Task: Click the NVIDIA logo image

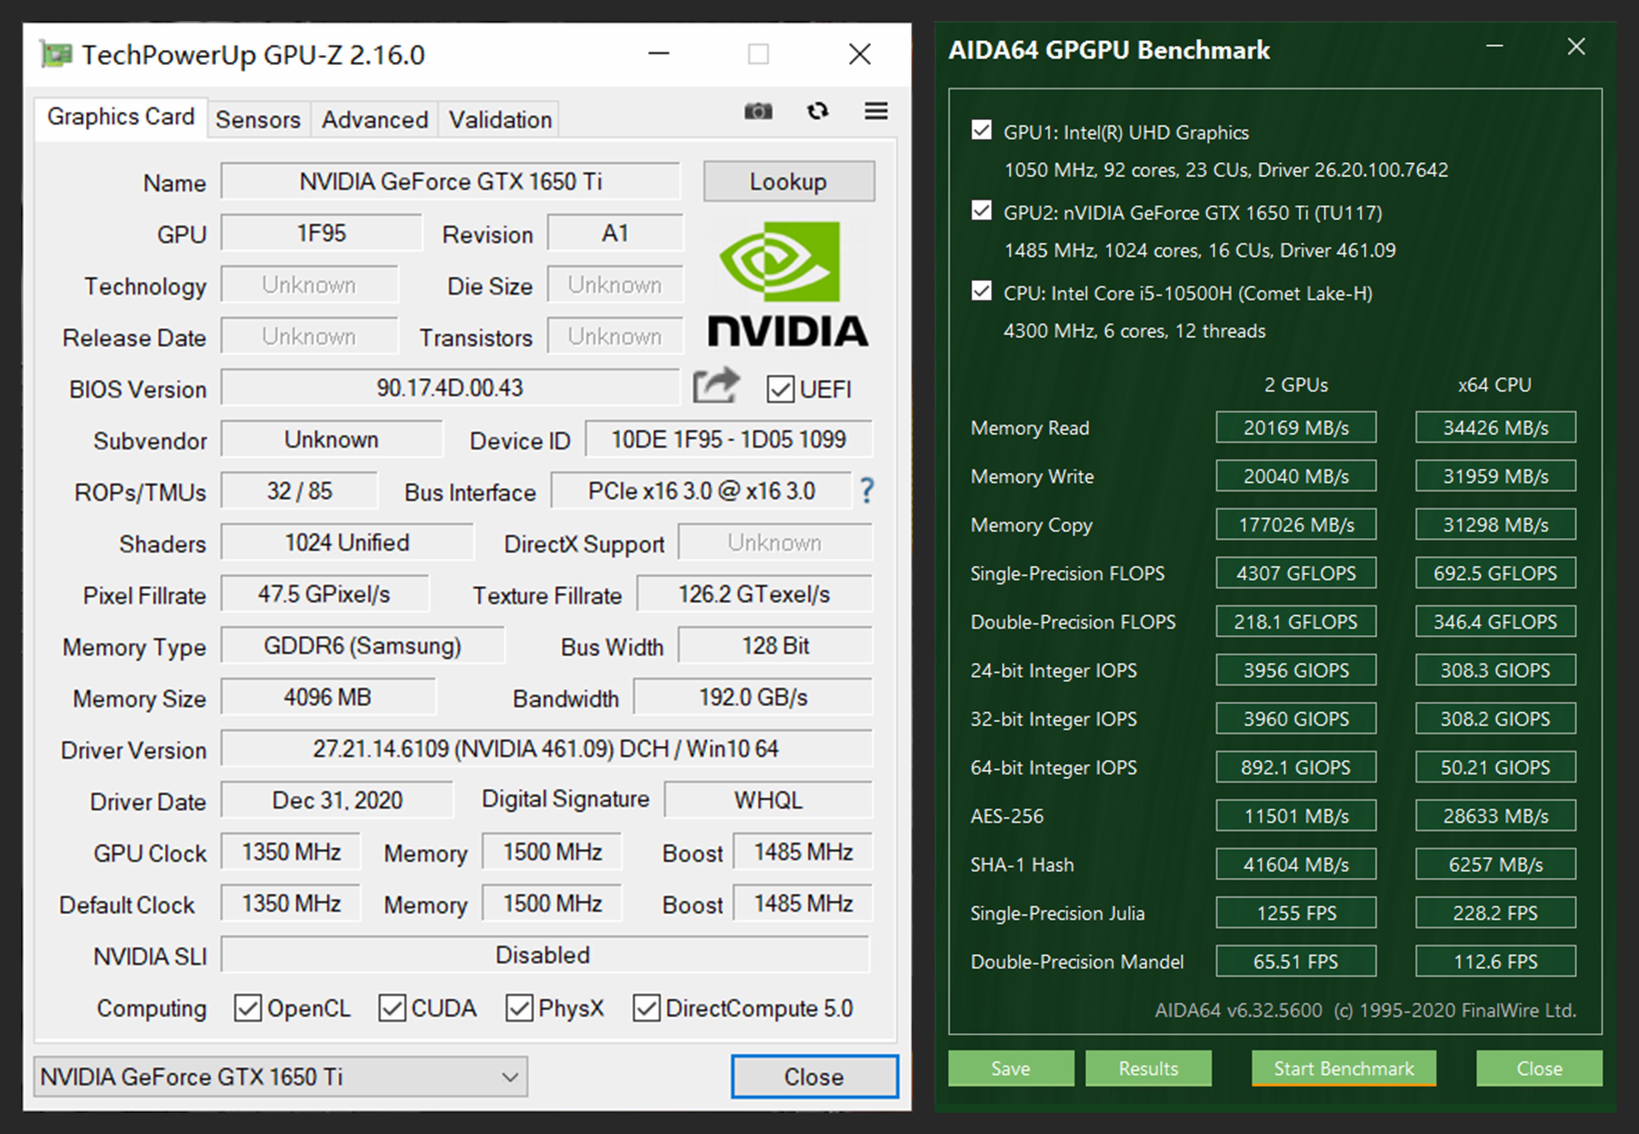Action: 787,285
